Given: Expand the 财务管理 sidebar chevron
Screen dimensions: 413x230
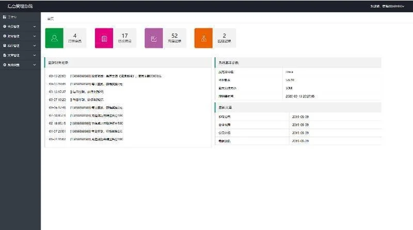Looking at the screenshot, I should click(x=35, y=36).
